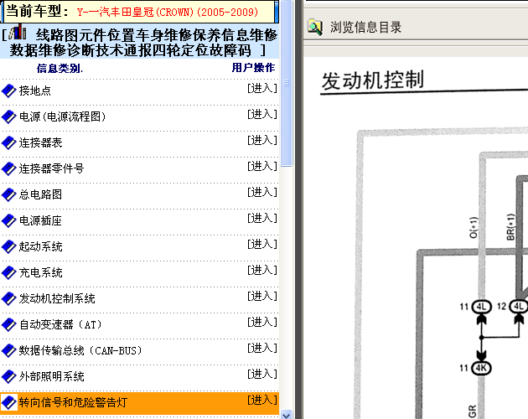The height and width of the screenshot is (419, 528).
Task: Click connector 4K node in wiring diagram
Action: [x=482, y=368]
